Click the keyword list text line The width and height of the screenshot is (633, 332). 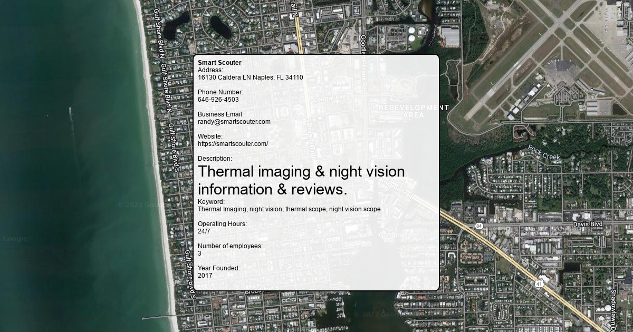(289, 209)
